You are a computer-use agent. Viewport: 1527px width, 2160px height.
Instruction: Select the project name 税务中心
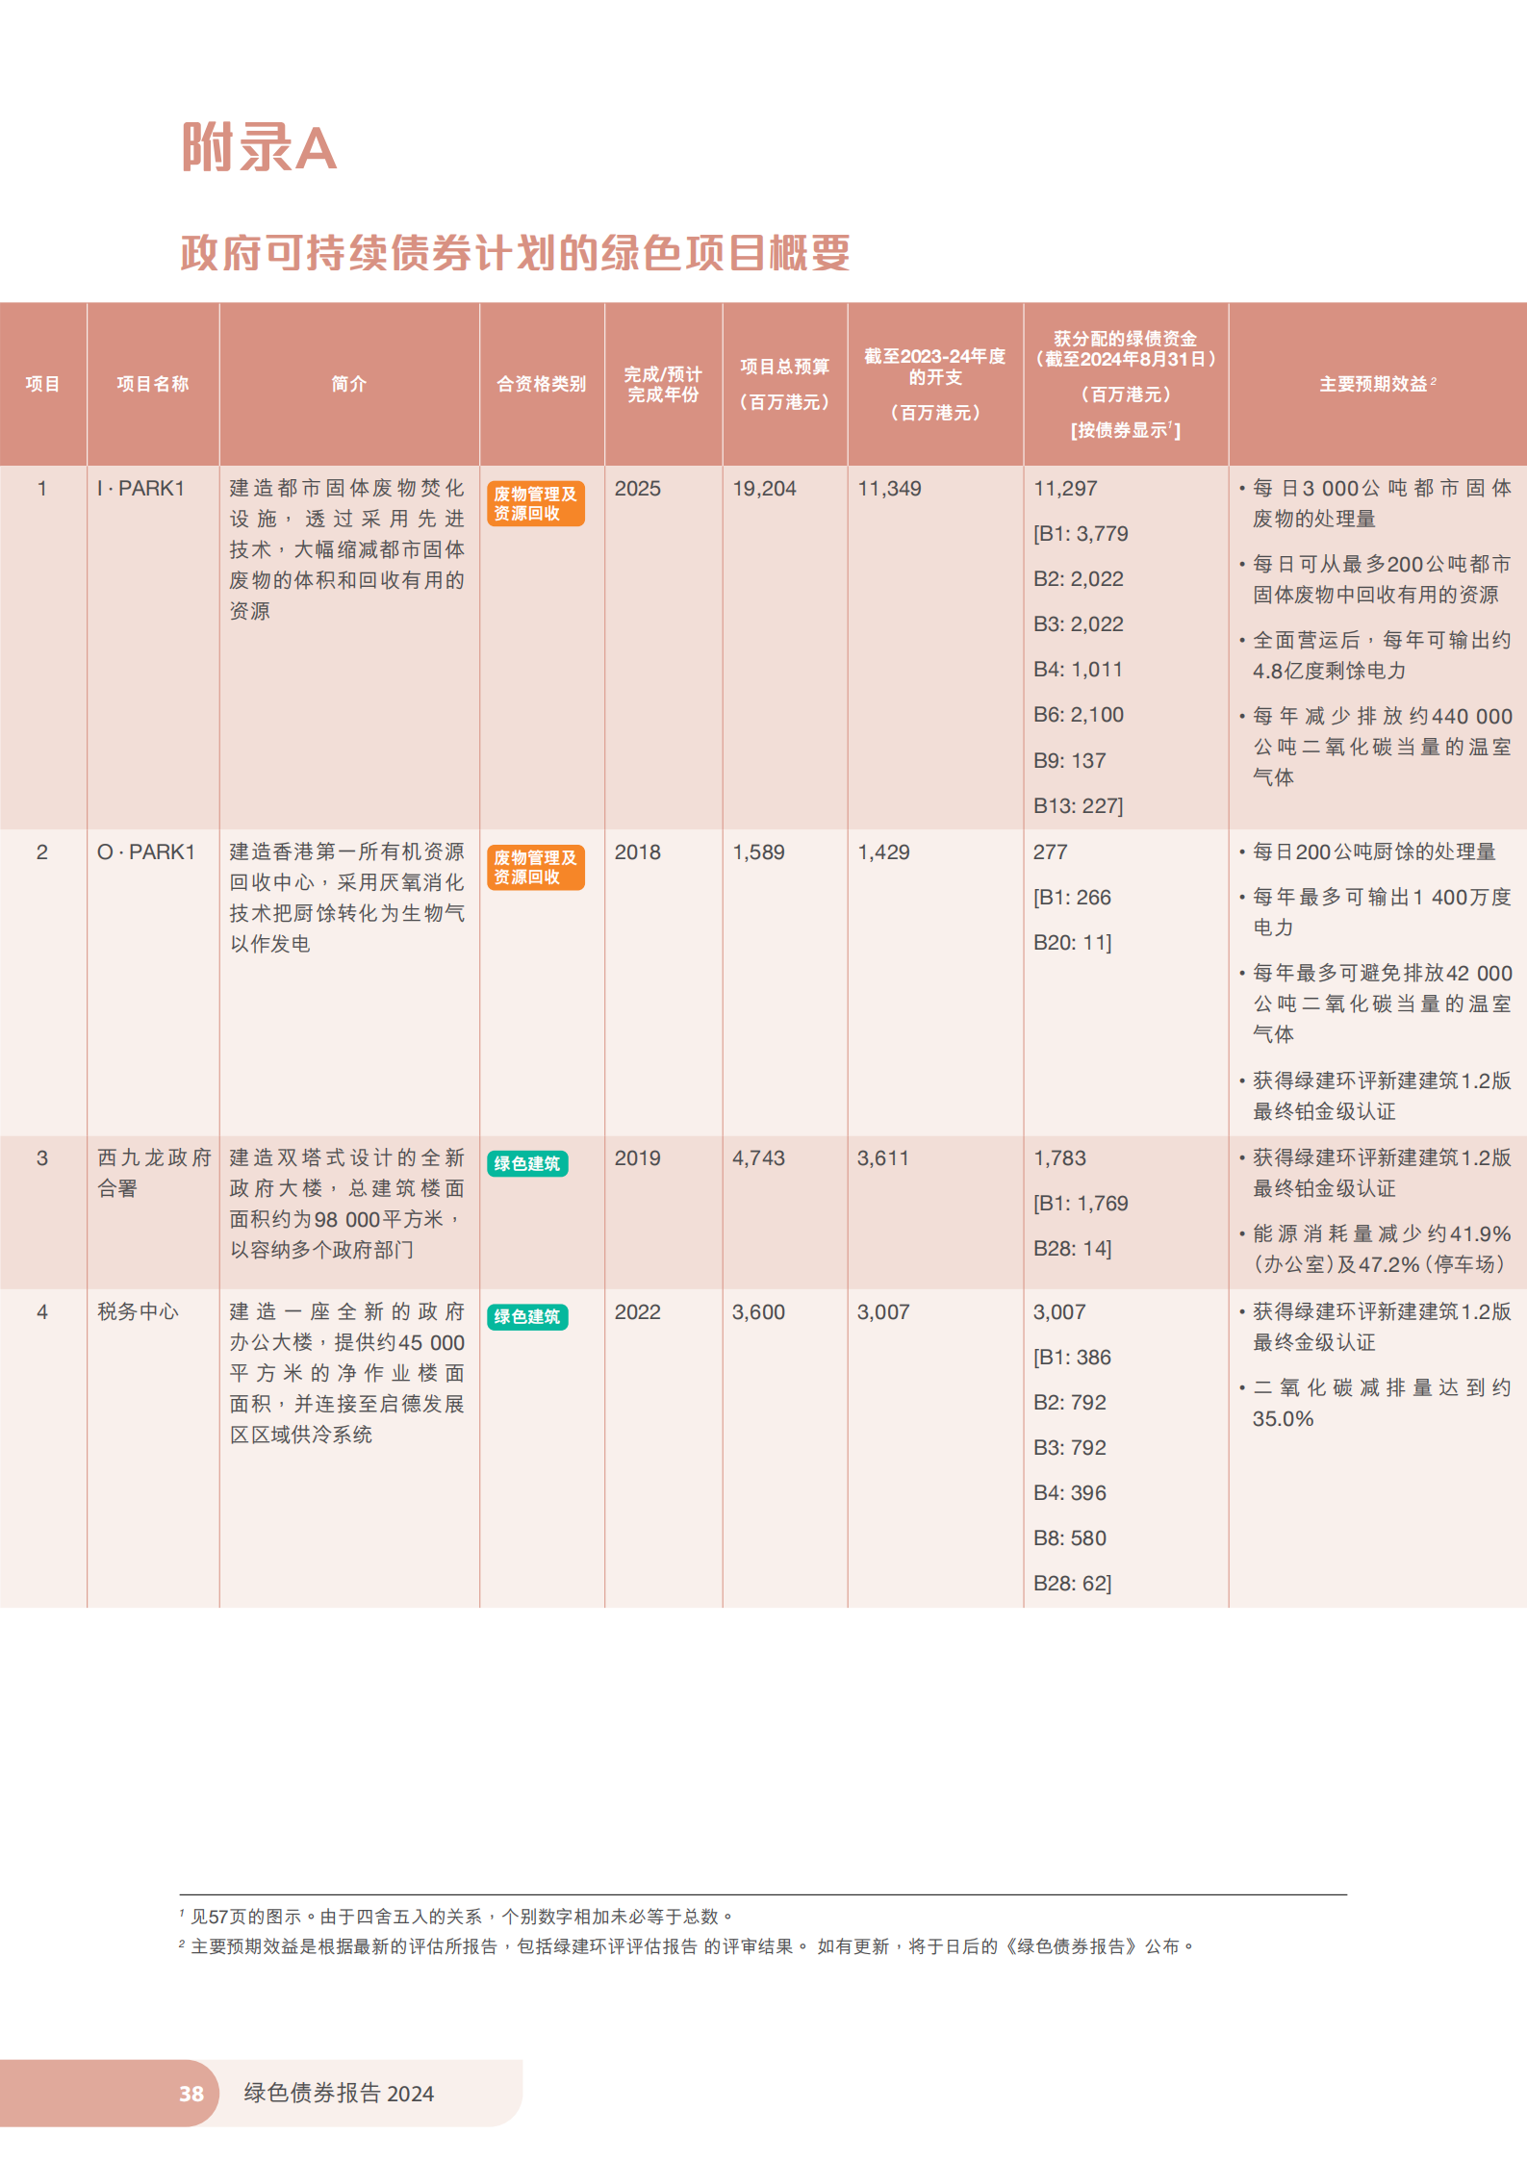[138, 1311]
